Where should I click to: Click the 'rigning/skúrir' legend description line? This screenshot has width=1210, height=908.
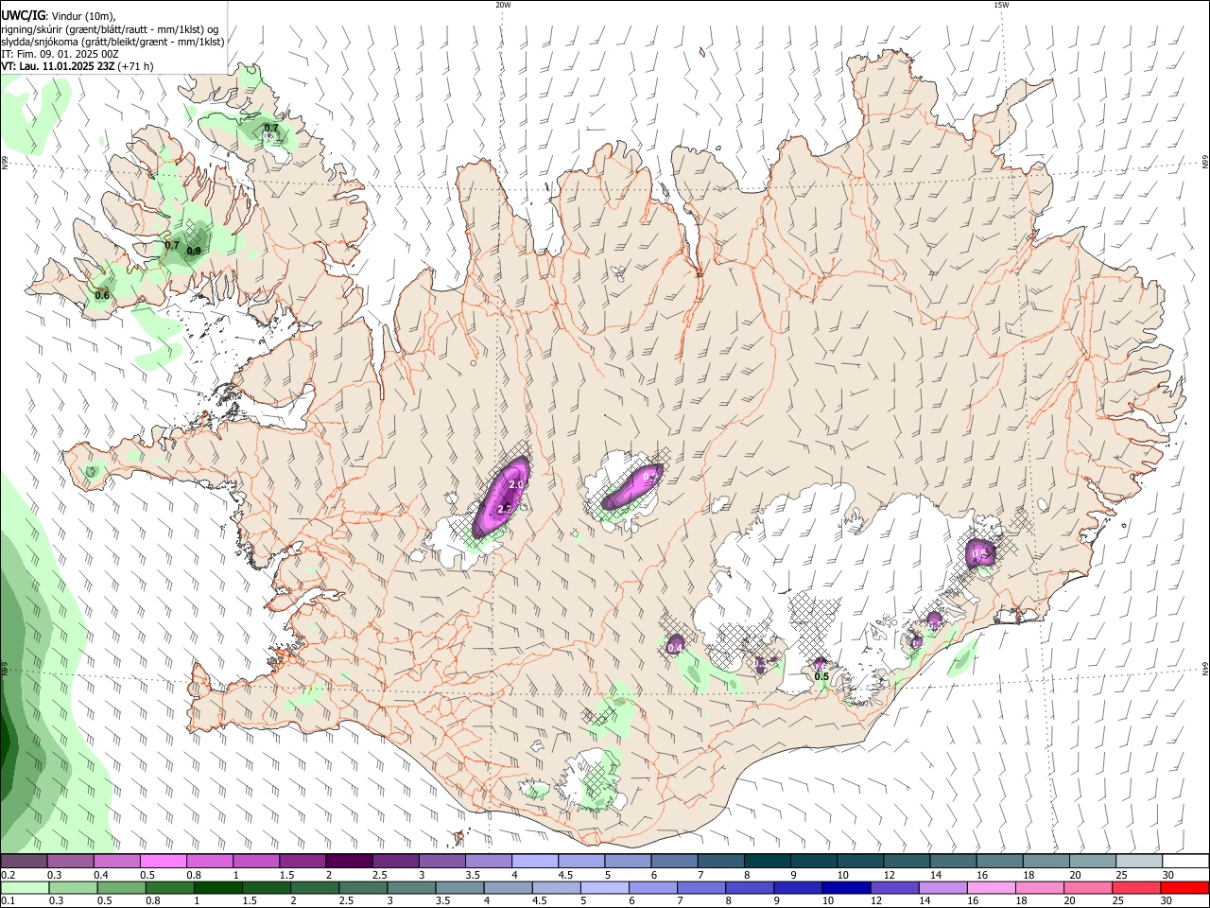pos(110,29)
